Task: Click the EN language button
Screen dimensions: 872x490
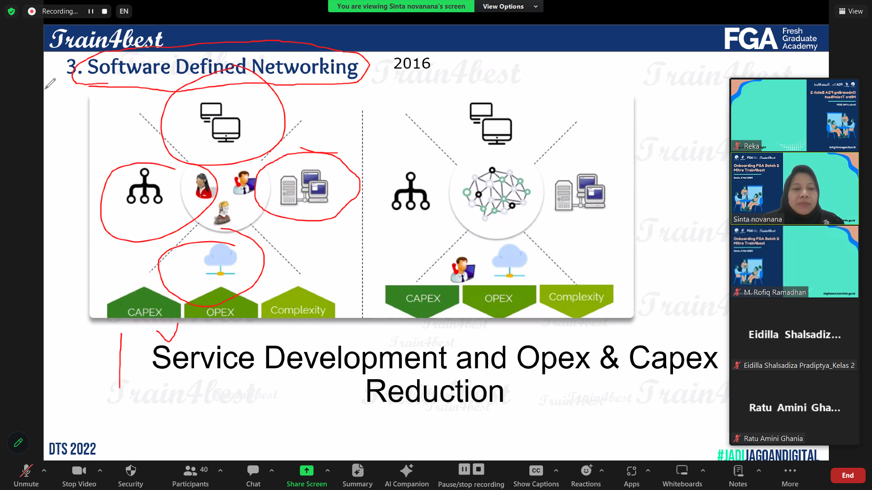Action: tap(124, 11)
